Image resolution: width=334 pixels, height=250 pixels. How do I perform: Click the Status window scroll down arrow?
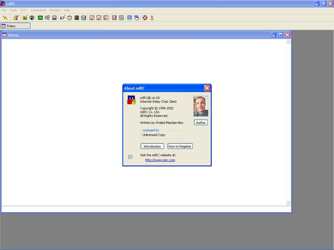point(288,203)
